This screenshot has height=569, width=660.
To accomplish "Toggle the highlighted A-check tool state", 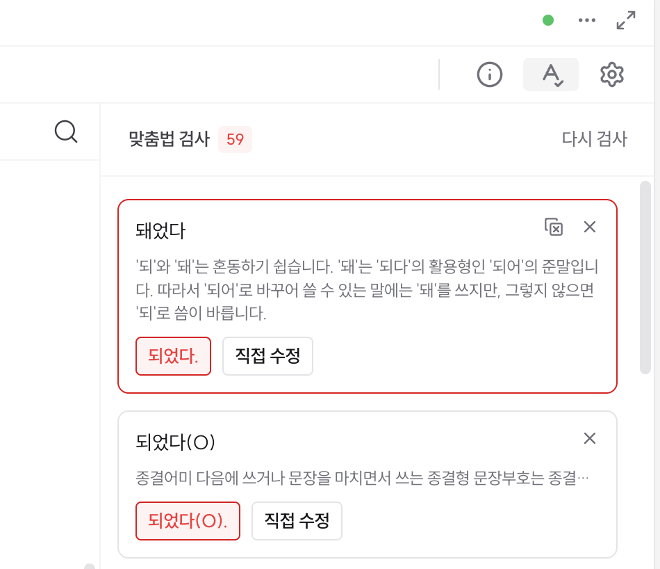I will [x=551, y=74].
